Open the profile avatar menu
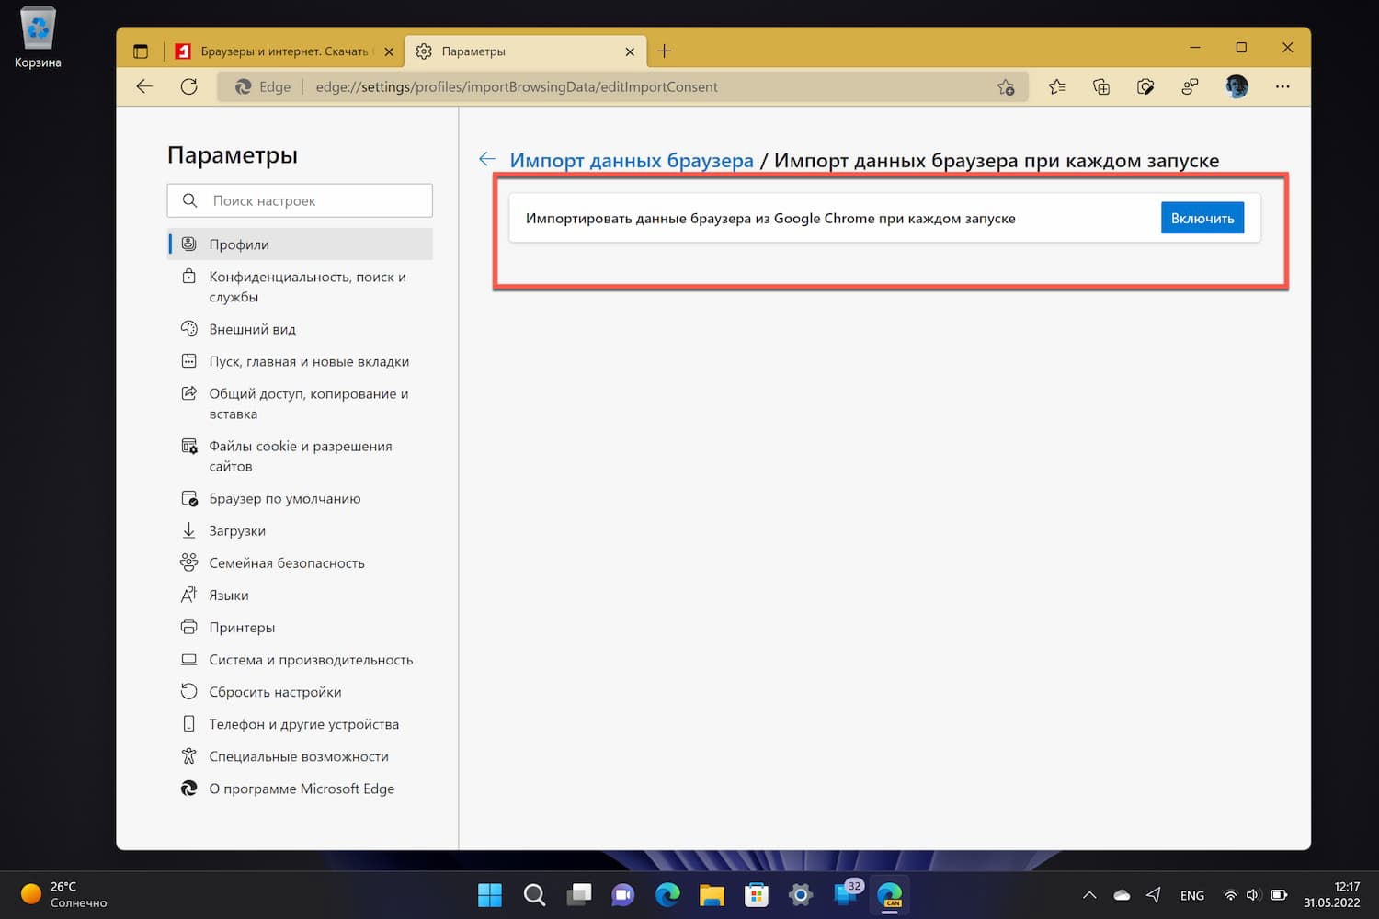Image resolution: width=1379 pixels, height=919 pixels. click(1237, 86)
